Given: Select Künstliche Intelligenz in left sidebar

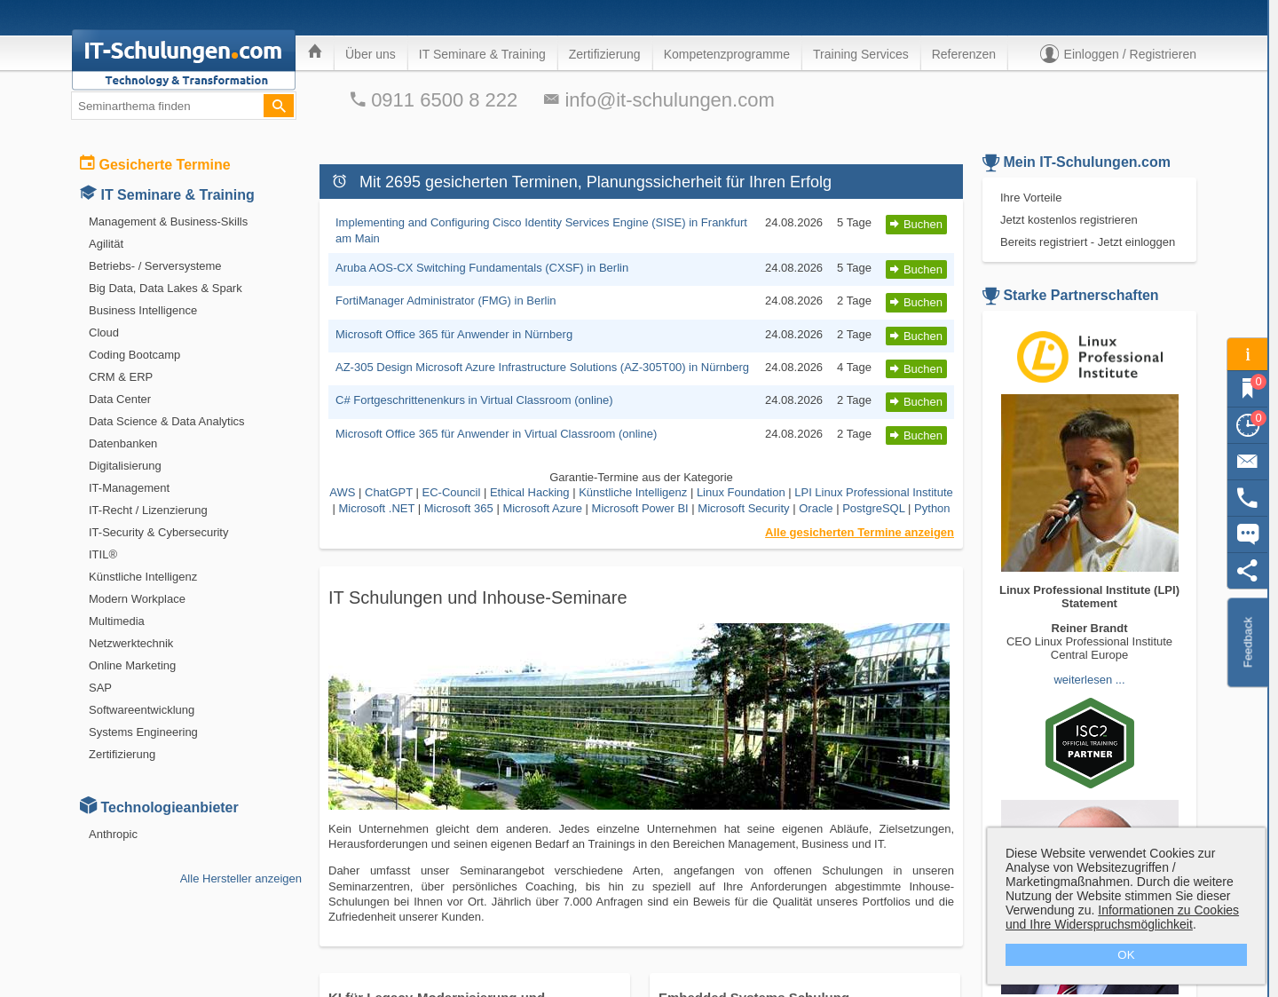Looking at the screenshot, I should point(143,577).
